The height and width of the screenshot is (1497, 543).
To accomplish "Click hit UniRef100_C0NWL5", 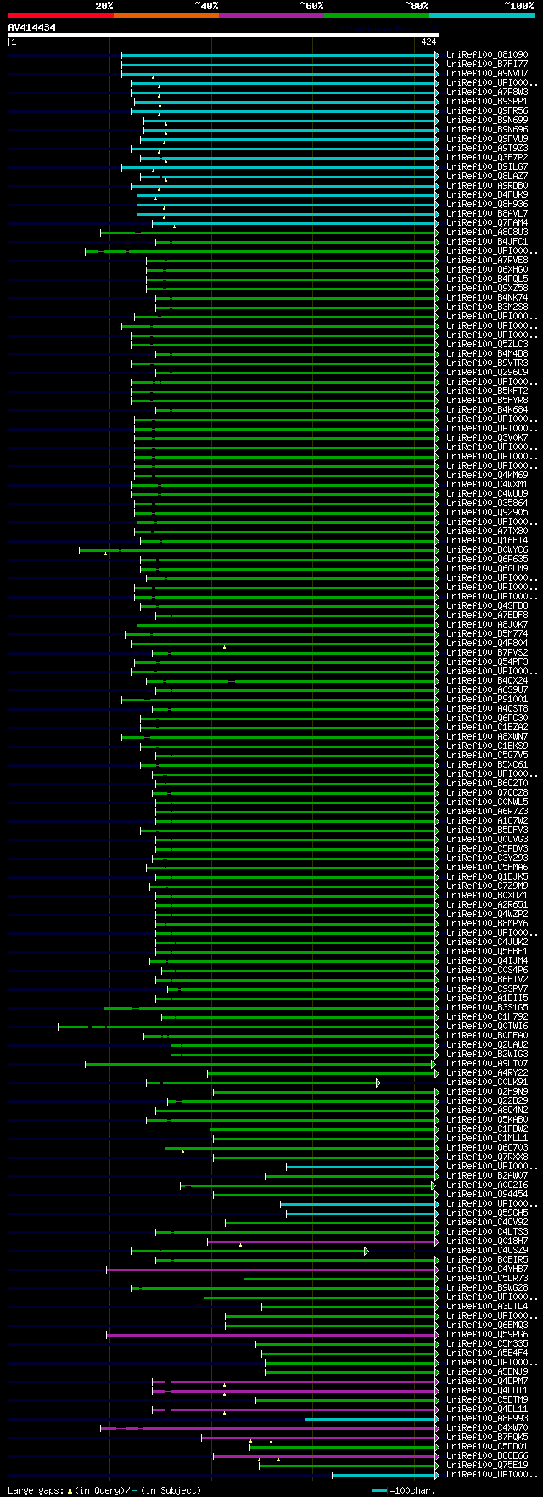I will [x=487, y=802].
